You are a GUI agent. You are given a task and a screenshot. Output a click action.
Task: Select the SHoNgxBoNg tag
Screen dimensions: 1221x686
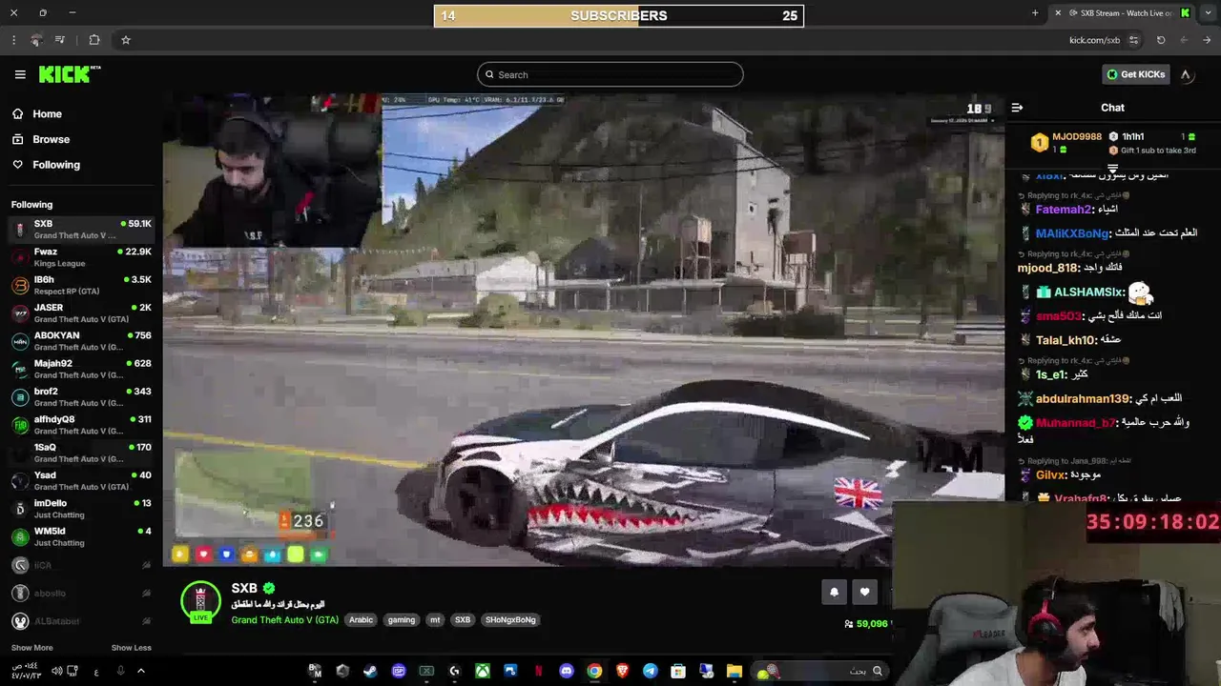pos(510,619)
